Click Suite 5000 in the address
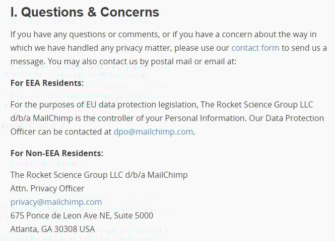This screenshot has width=335, height=241. point(133,215)
